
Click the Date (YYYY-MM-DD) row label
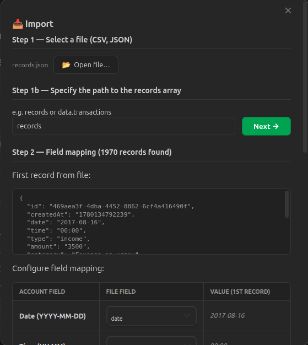(x=52, y=316)
